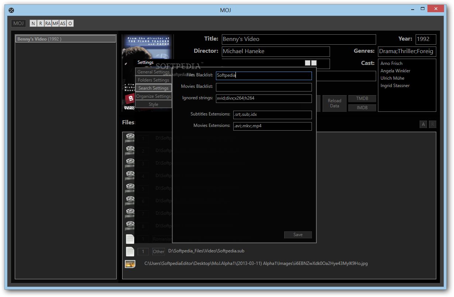Click the Reload Data button
The image size is (454, 297).
pos(334,103)
